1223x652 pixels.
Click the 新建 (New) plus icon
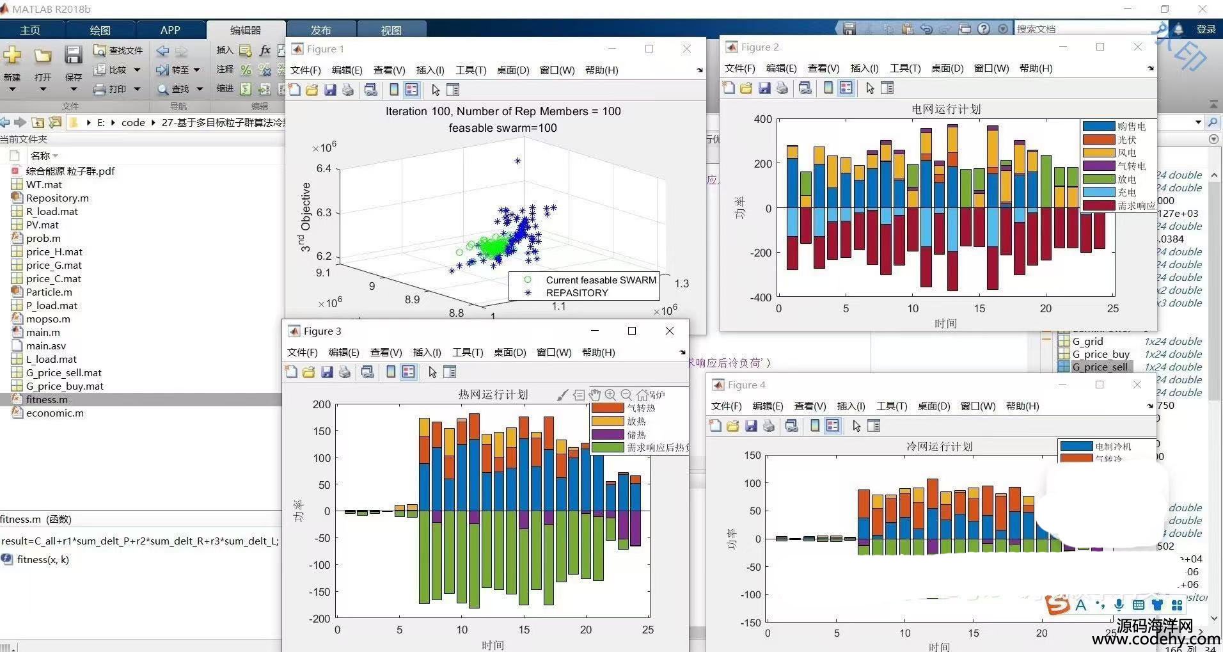pyautogui.click(x=12, y=55)
